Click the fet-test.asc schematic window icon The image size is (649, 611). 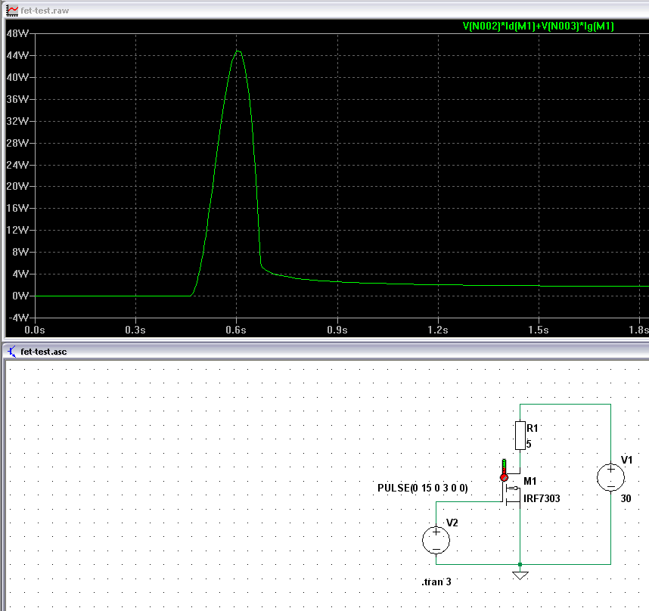coord(12,352)
